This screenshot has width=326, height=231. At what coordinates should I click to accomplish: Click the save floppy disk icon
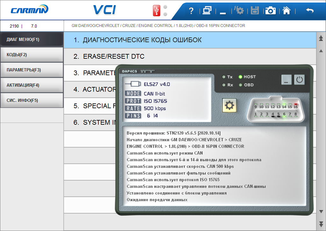point(255,10)
